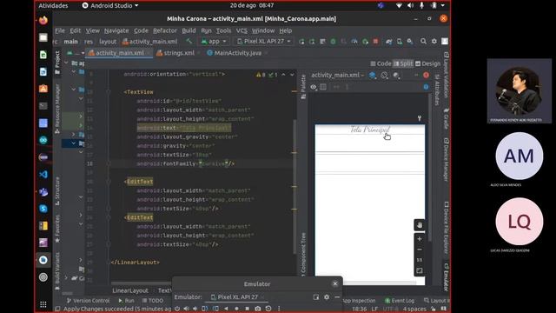The height and width of the screenshot is (313, 556).
Task: Open Search Everywhere magnifier icon
Action: click(423, 42)
